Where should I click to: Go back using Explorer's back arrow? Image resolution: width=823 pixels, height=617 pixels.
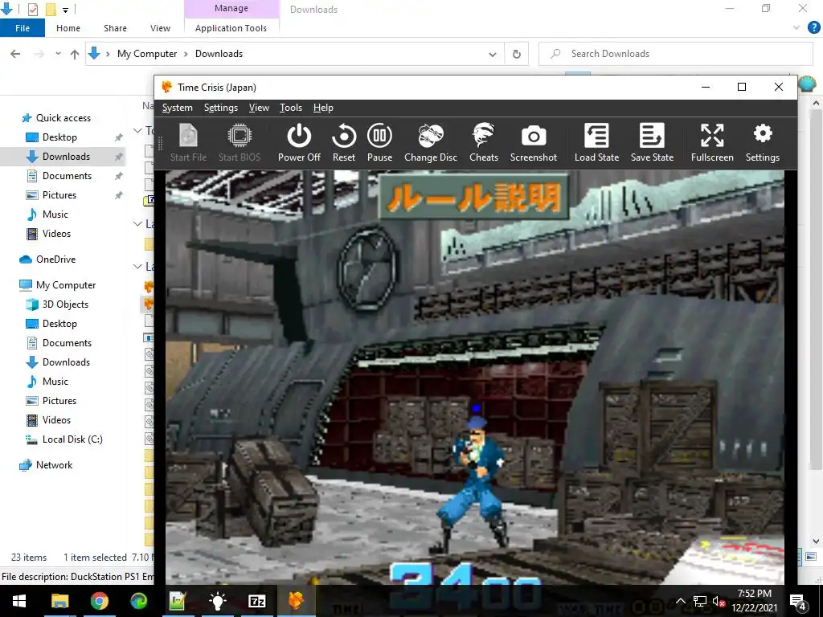point(15,54)
